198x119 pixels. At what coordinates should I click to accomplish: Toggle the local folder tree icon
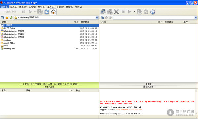point(3,18)
